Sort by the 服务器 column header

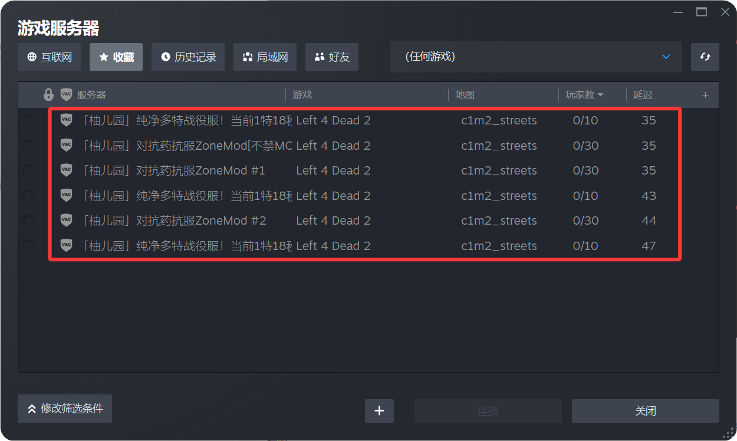(91, 95)
